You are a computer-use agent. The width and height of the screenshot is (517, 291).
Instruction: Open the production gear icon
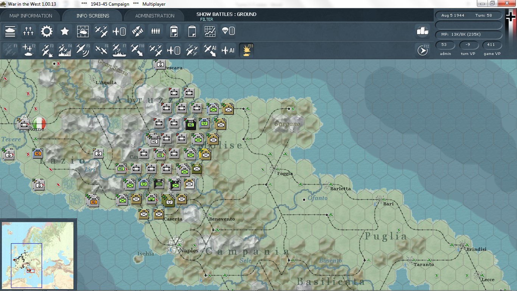point(47,31)
